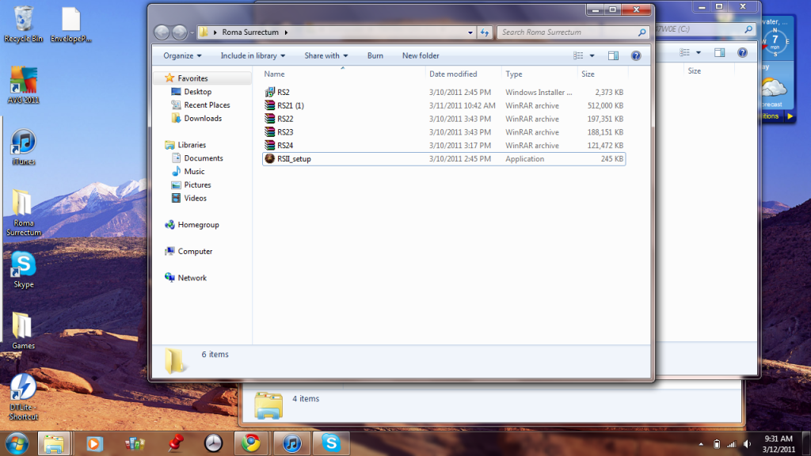Click the back navigation arrow
811x456 pixels.
click(x=162, y=32)
